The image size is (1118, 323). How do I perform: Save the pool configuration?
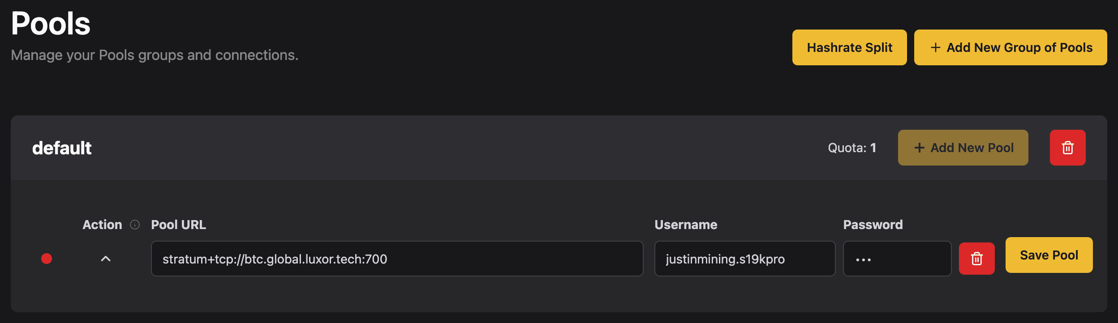point(1049,255)
